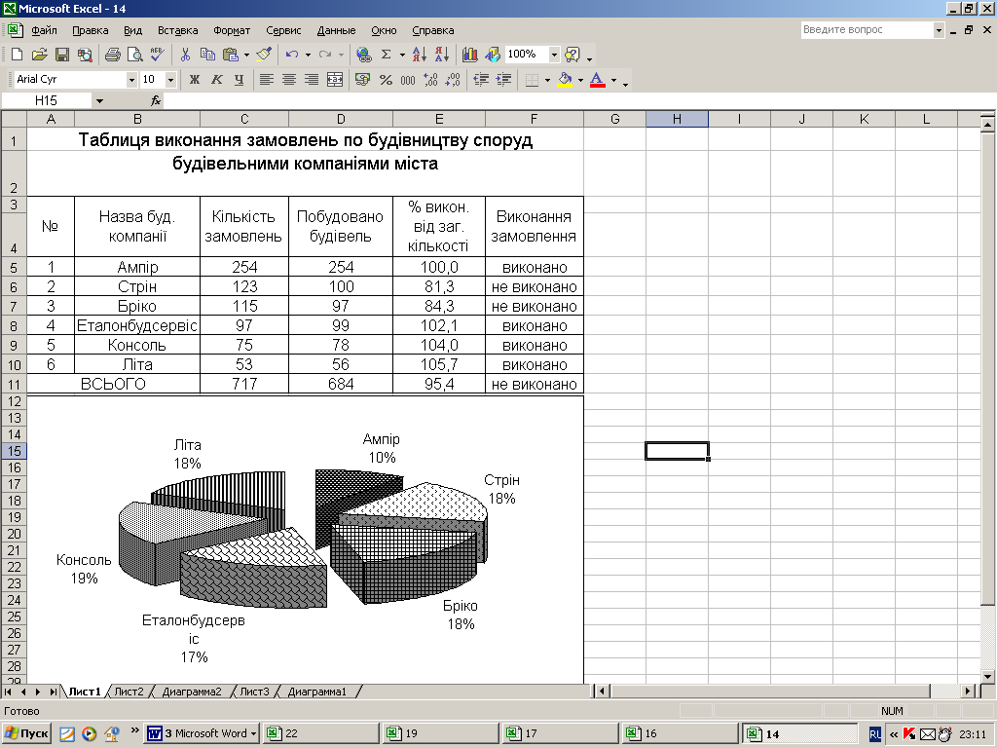
Task: Increase decimal places icon
Action: (430, 80)
